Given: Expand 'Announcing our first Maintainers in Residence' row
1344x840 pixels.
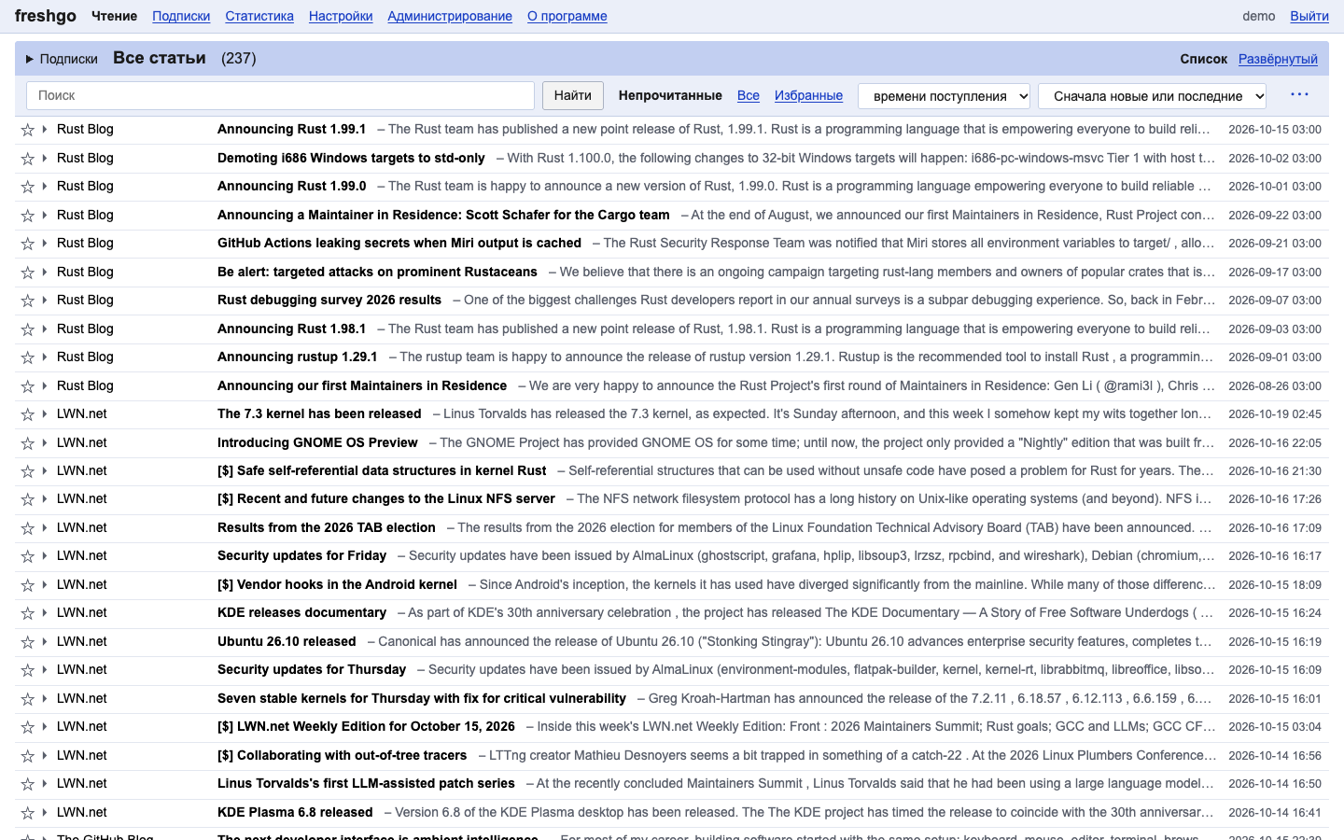Looking at the screenshot, I should tap(45, 385).
